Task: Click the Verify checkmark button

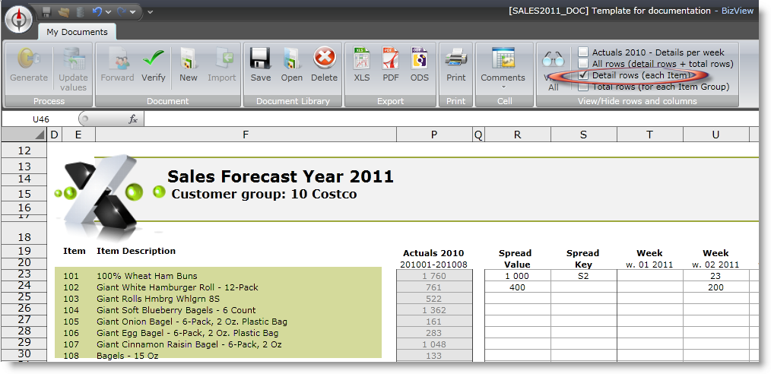Action: pyautogui.click(x=154, y=65)
